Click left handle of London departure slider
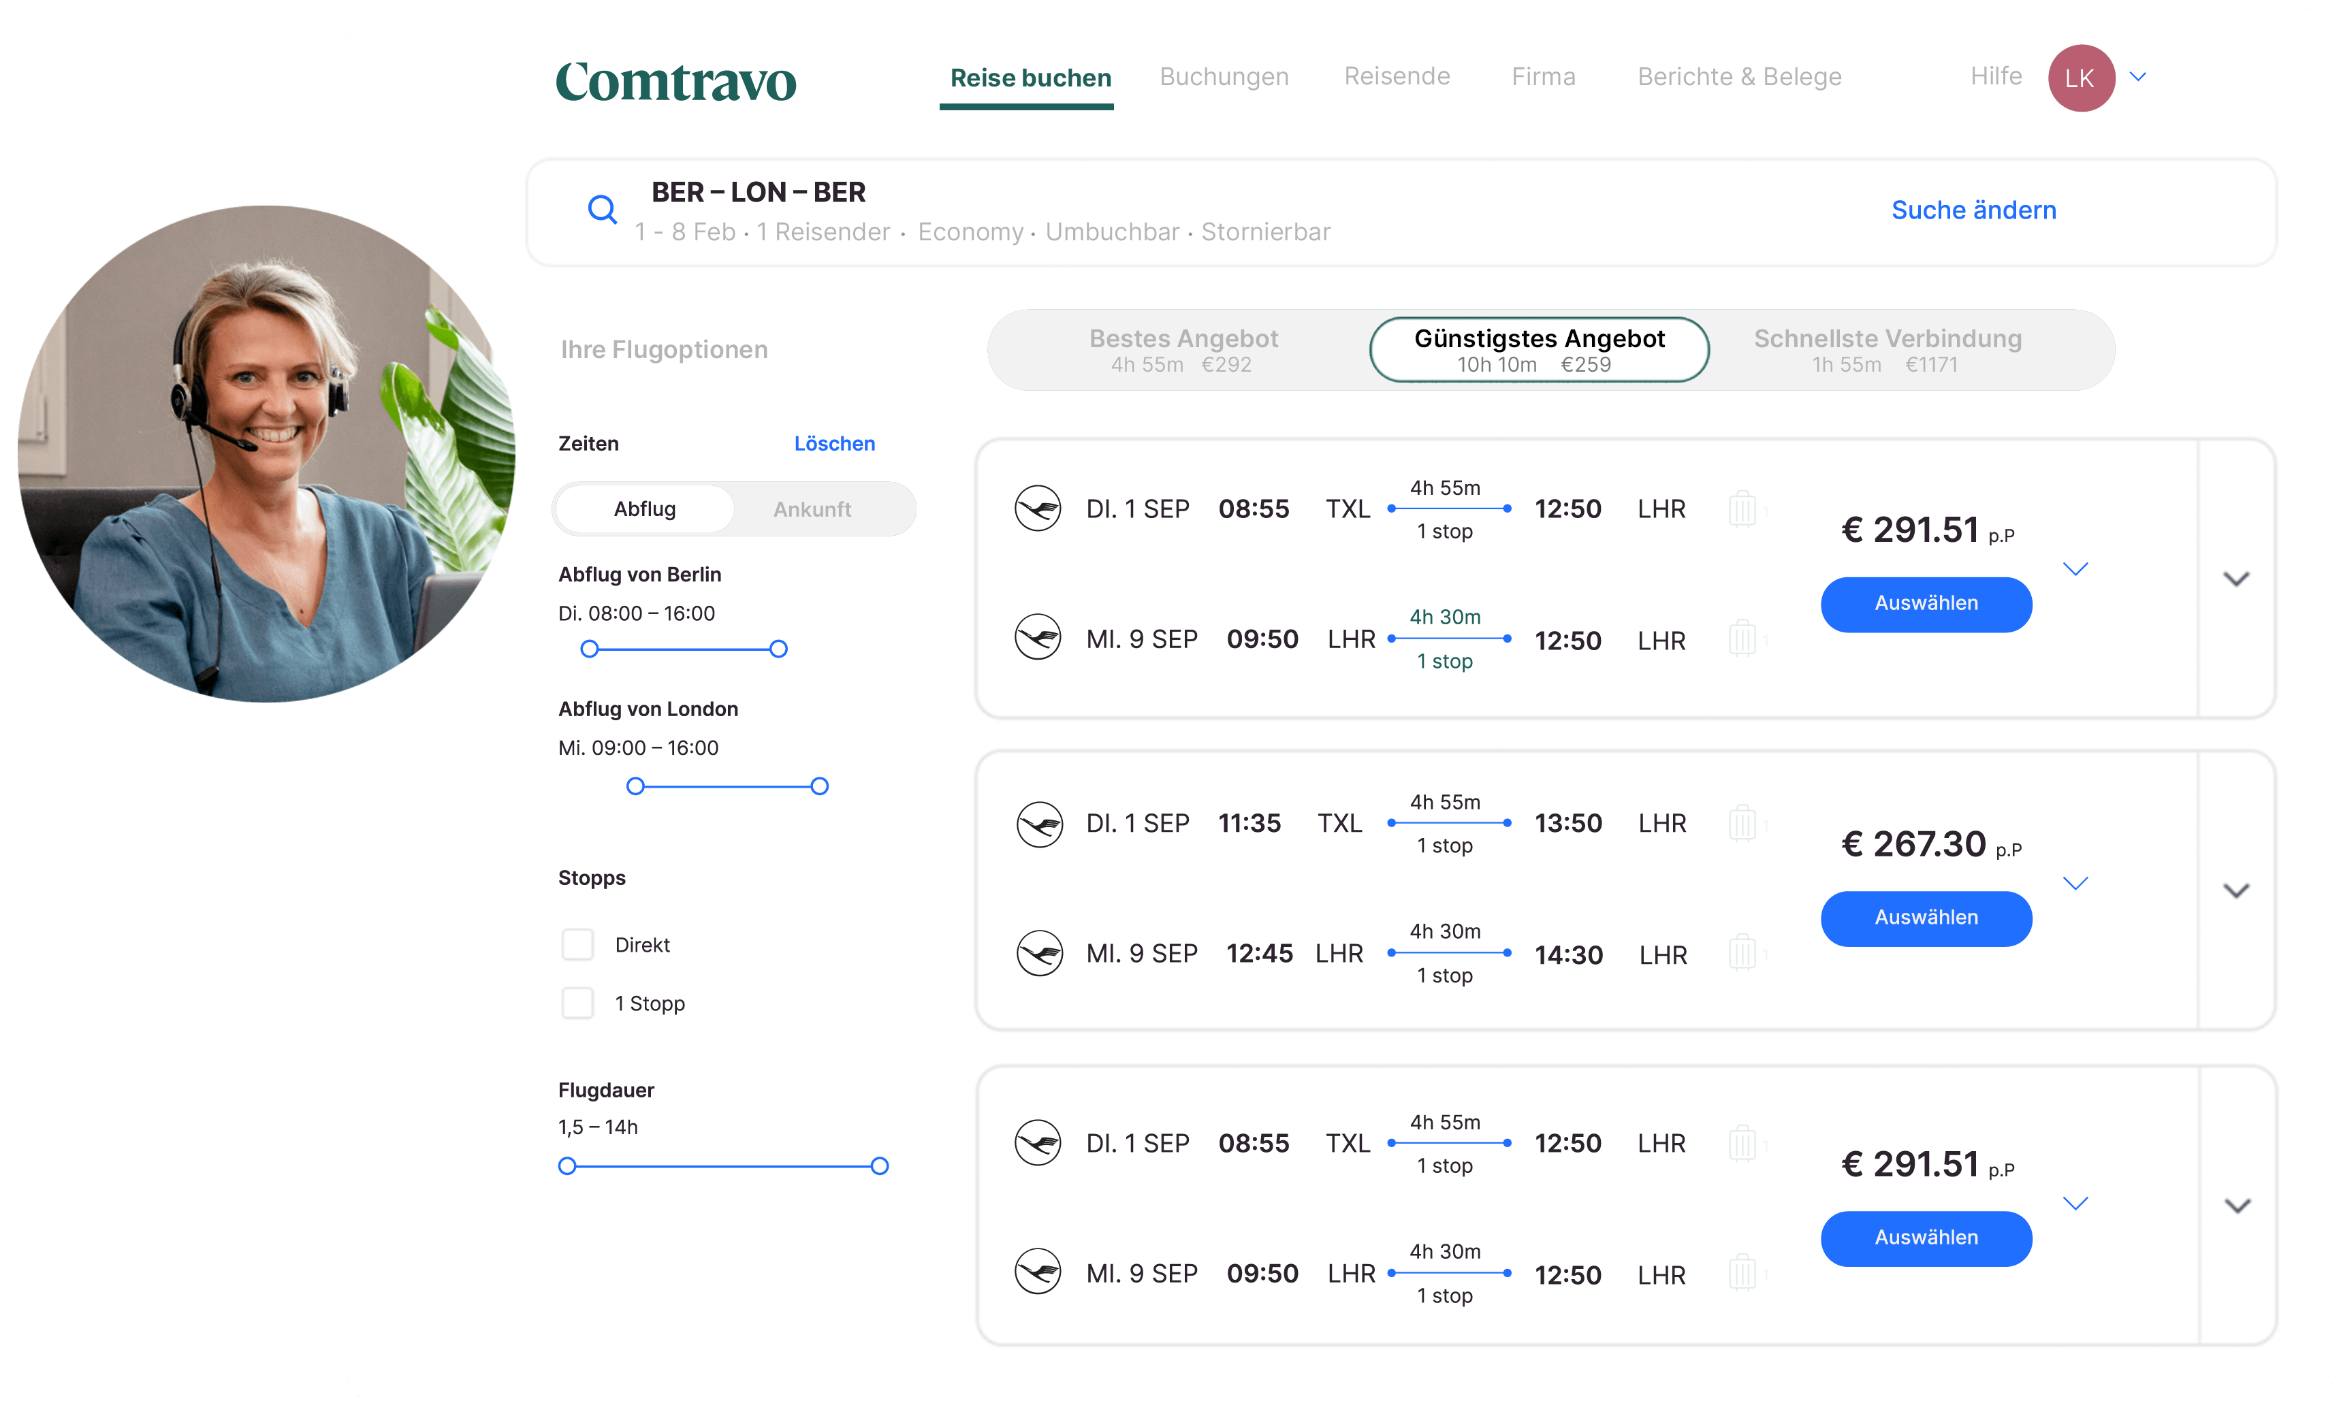This screenshot has width=2341, height=1418. 635,786
